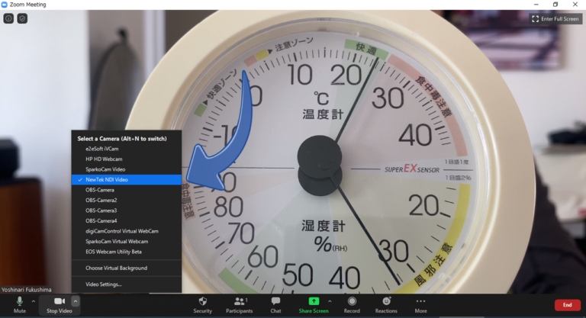Click the red End button
Image resolution: width=586 pixels, height=318 pixels.
tap(568, 305)
